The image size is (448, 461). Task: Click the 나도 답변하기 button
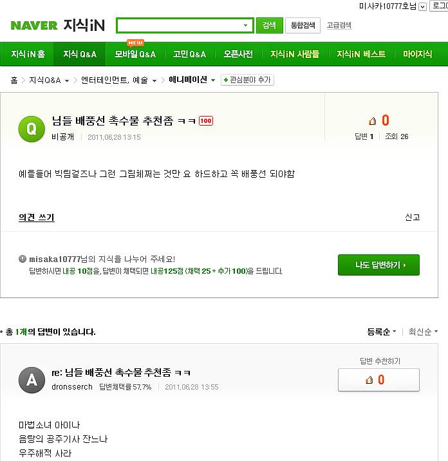pos(378,265)
